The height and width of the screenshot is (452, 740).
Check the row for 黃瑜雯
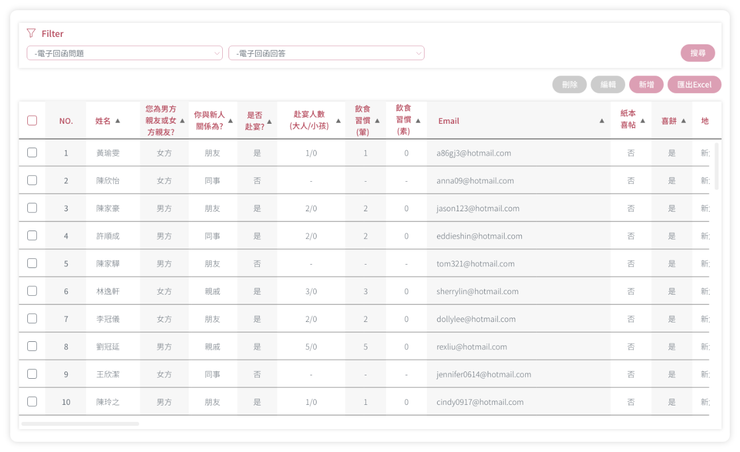click(32, 153)
